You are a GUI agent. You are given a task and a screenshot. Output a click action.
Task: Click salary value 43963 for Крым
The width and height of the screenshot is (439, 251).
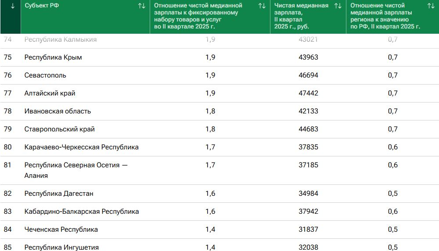coord(308,57)
